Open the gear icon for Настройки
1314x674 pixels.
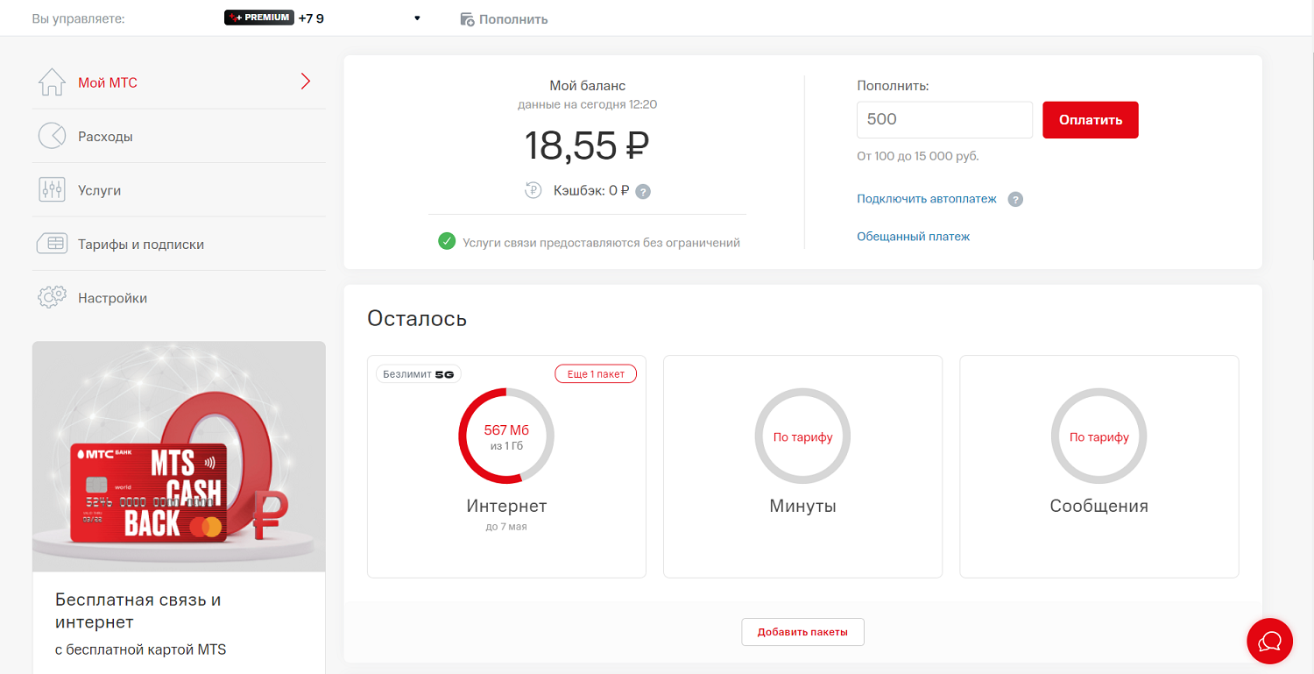pyautogui.click(x=52, y=297)
